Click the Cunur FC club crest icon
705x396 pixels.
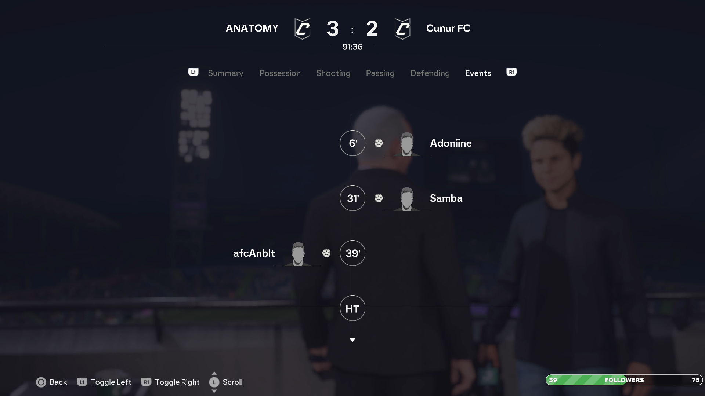(x=402, y=29)
